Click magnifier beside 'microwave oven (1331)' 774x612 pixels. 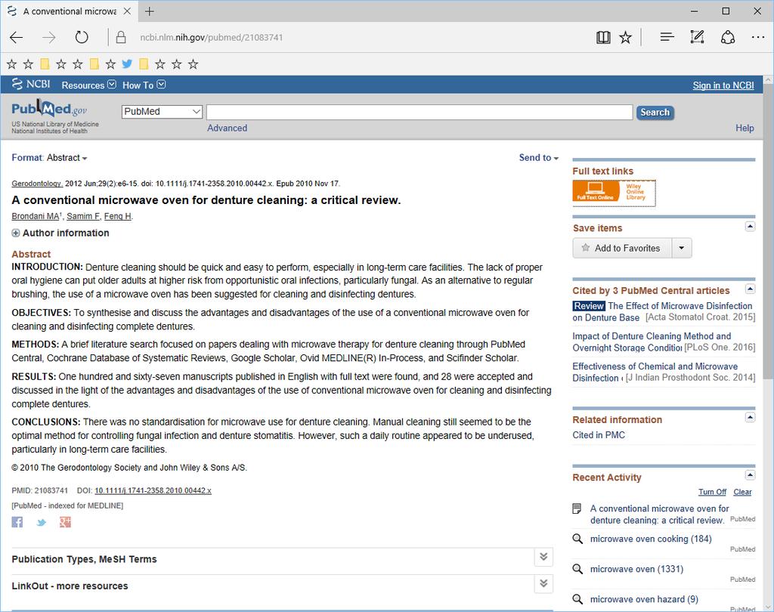(577, 569)
